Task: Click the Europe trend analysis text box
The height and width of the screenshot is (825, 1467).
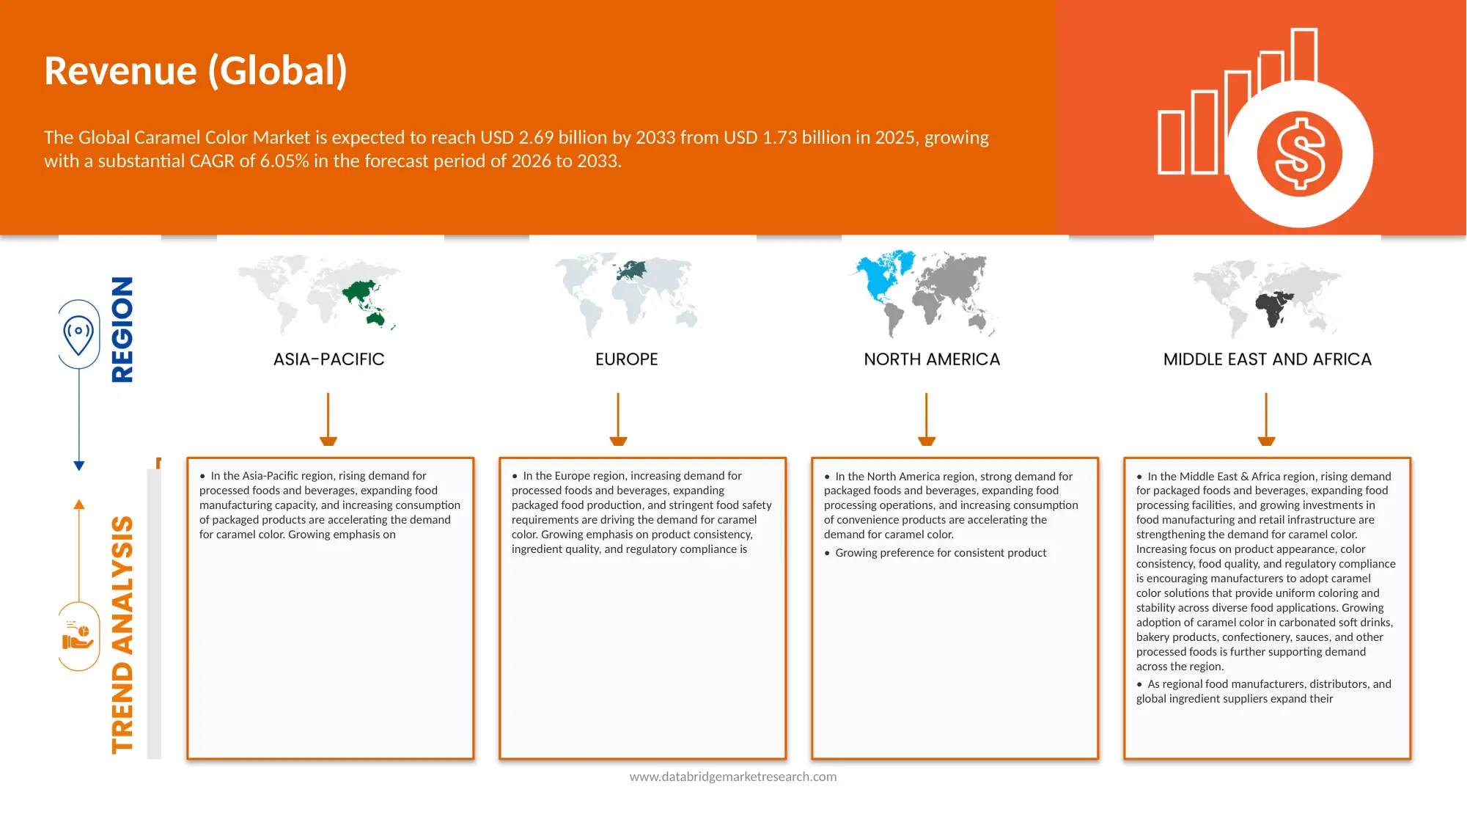Action: pos(643,609)
